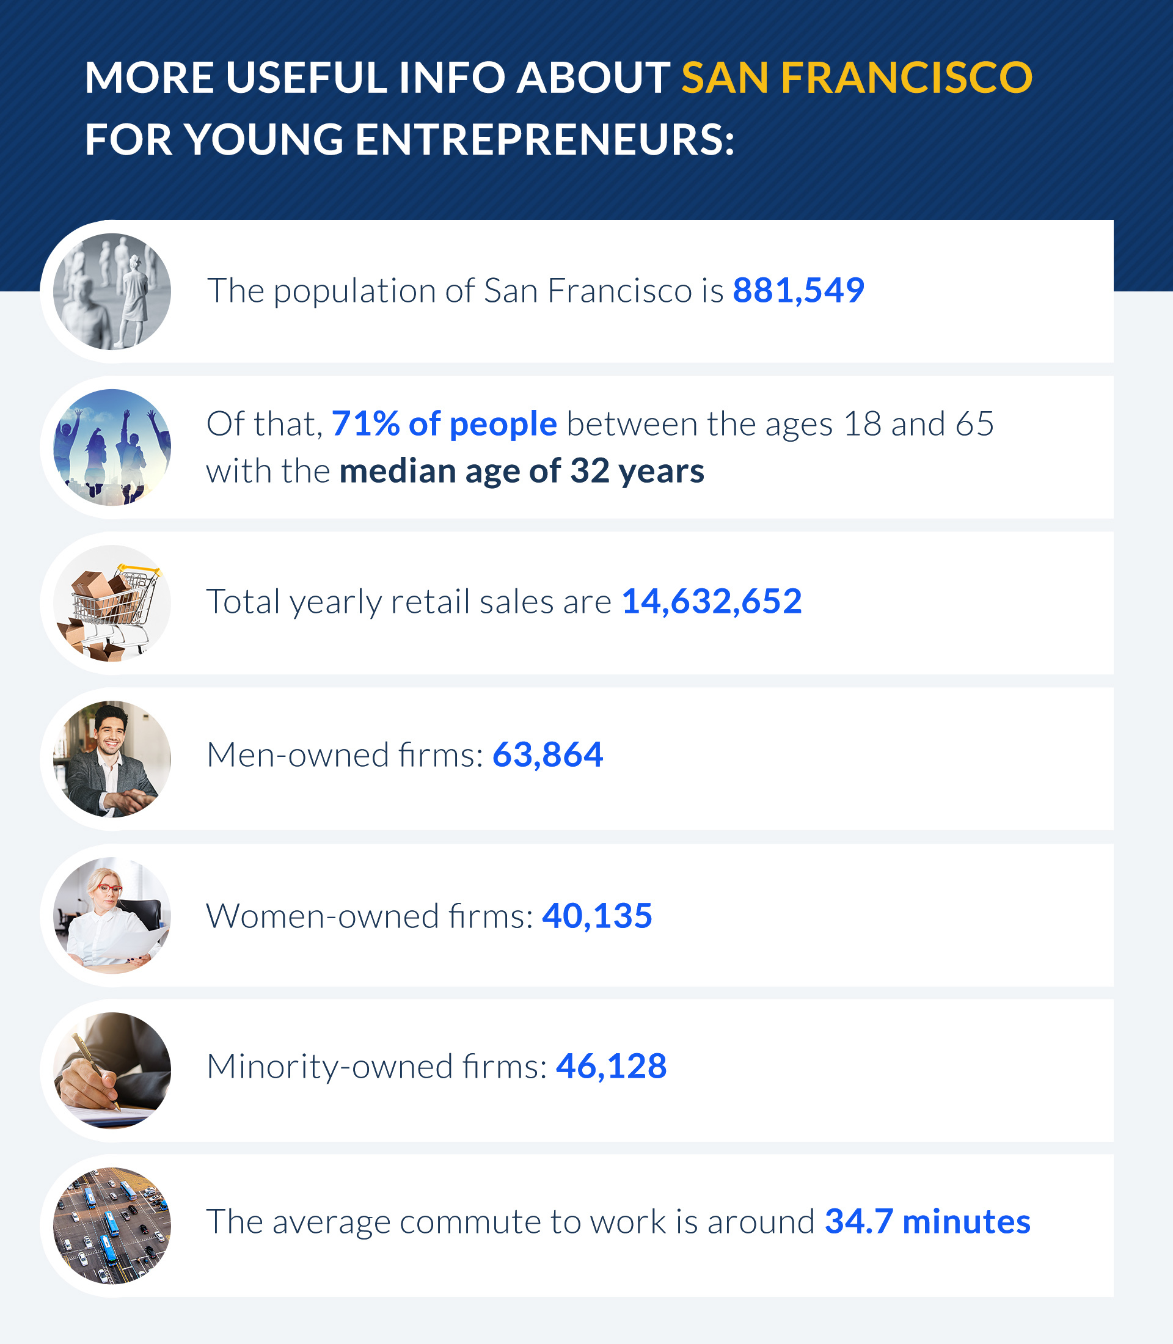This screenshot has height=1344, width=1173.
Task: Click men-owned firms number 63,864
Action: (x=548, y=754)
